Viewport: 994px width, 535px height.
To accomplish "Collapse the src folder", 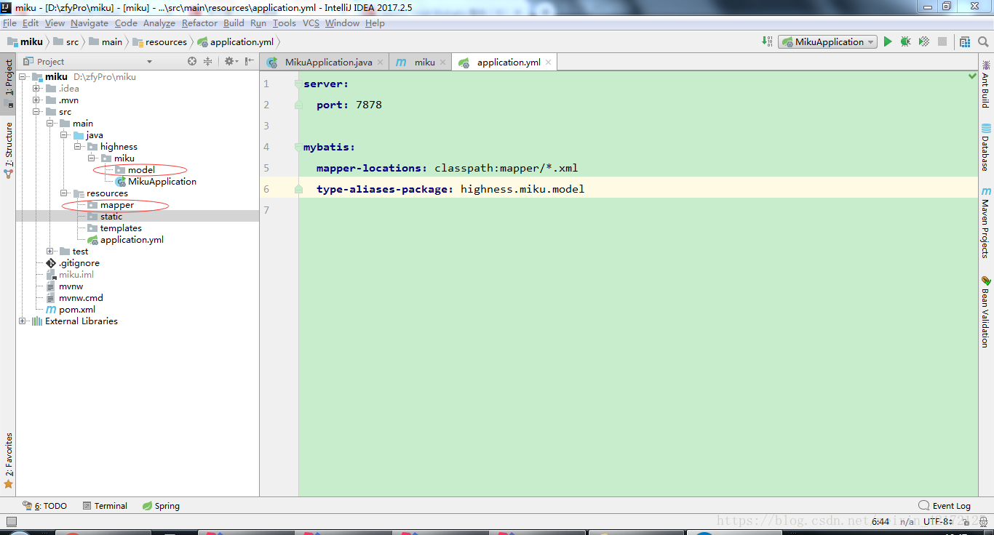I will [x=36, y=111].
